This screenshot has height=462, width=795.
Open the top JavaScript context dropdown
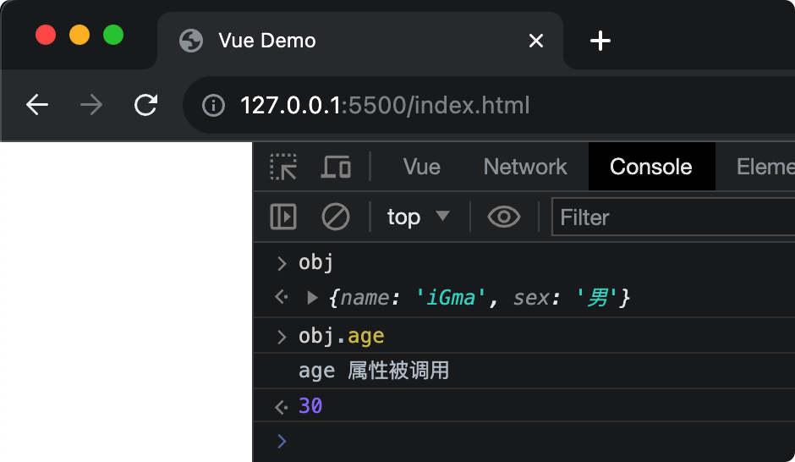[x=418, y=217]
